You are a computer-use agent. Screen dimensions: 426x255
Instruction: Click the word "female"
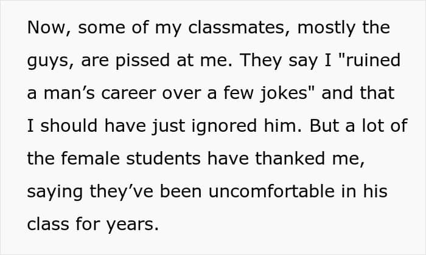(x=90, y=158)
